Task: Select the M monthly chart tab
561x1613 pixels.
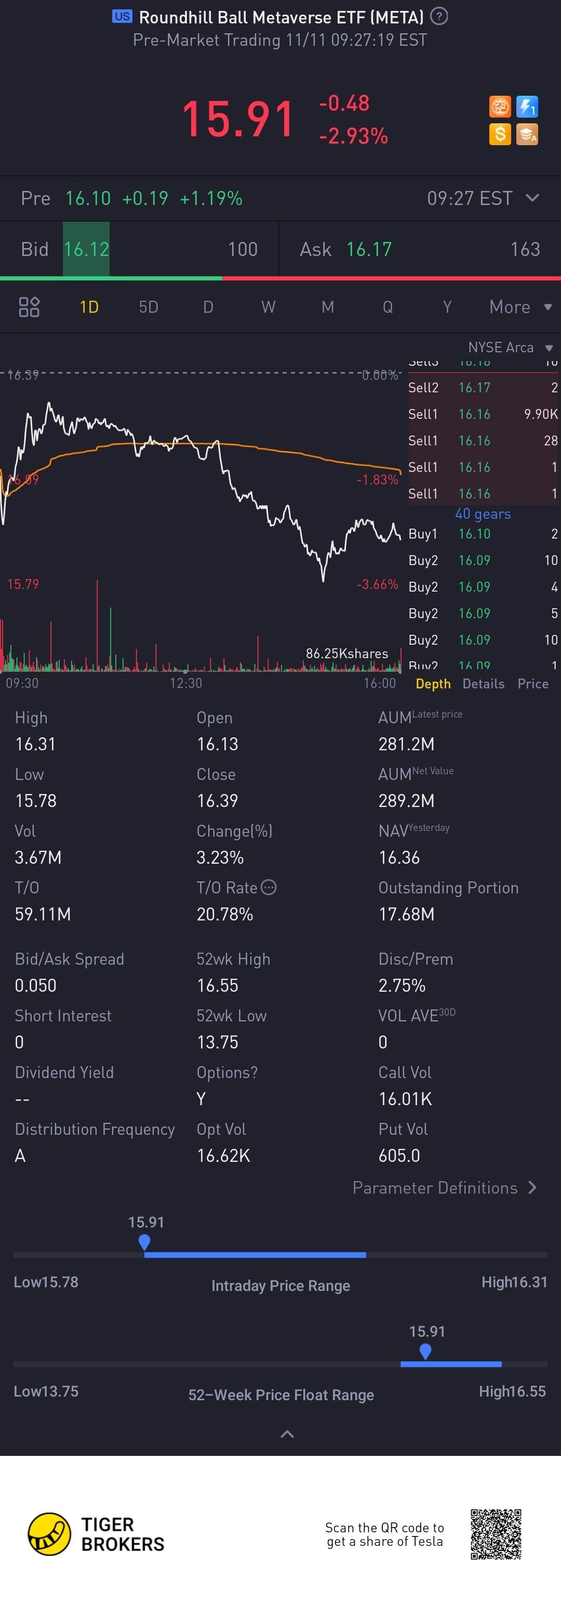Action: [x=328, y=307]
